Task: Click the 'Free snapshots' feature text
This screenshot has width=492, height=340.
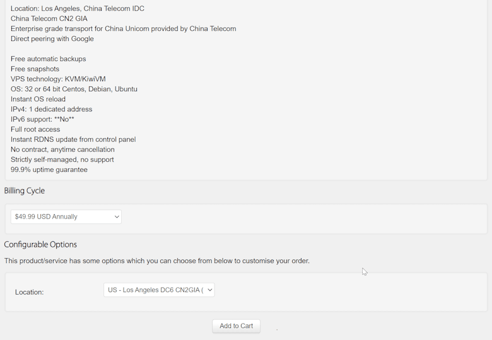Action: [x=35, y=69]
